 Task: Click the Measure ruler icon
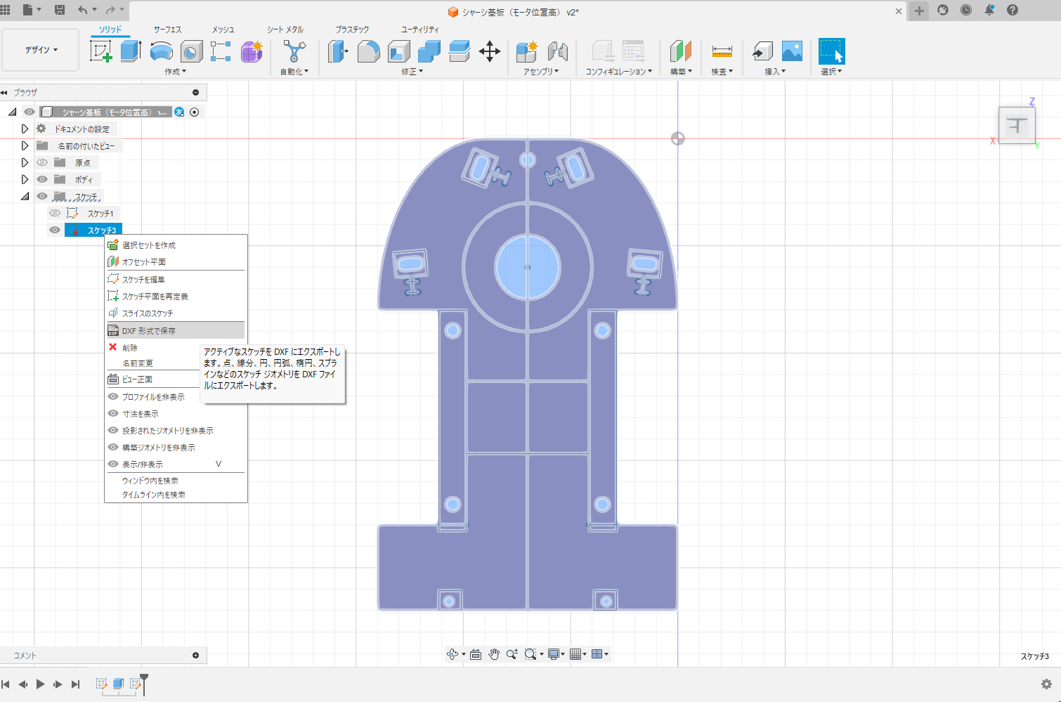(722, 51)
